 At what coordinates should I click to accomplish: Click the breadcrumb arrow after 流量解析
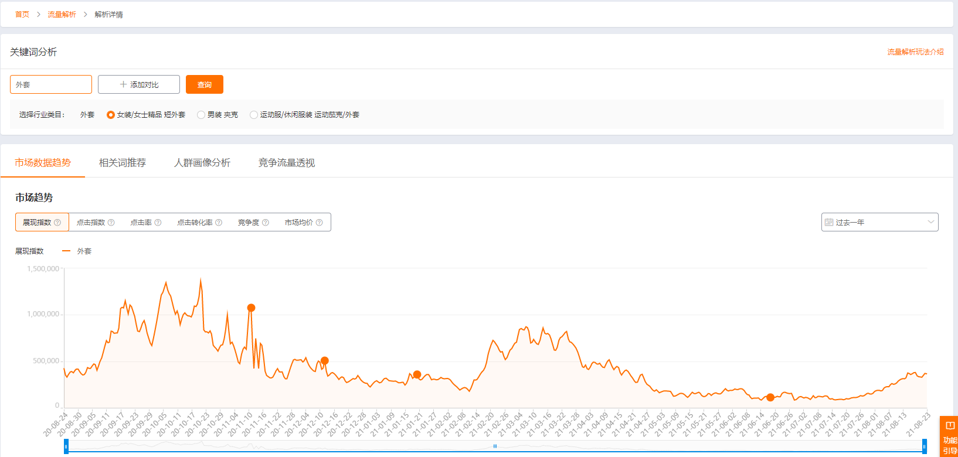click(86, 14)
